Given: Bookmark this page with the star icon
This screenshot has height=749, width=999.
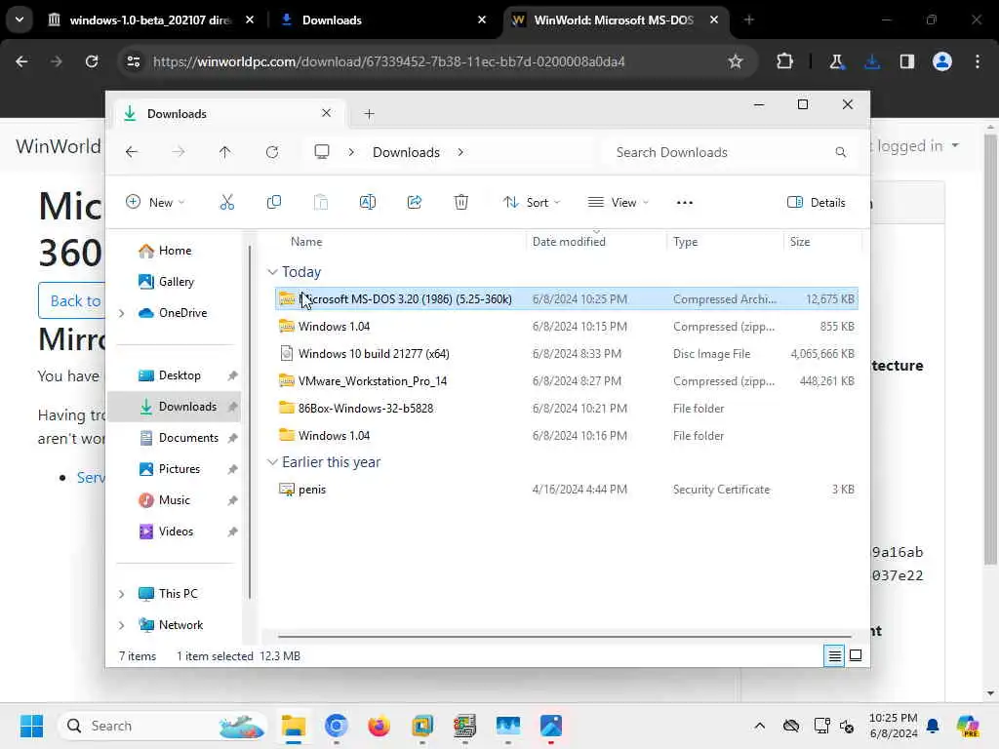Looking at the screenshot, I should coord(736,61).
